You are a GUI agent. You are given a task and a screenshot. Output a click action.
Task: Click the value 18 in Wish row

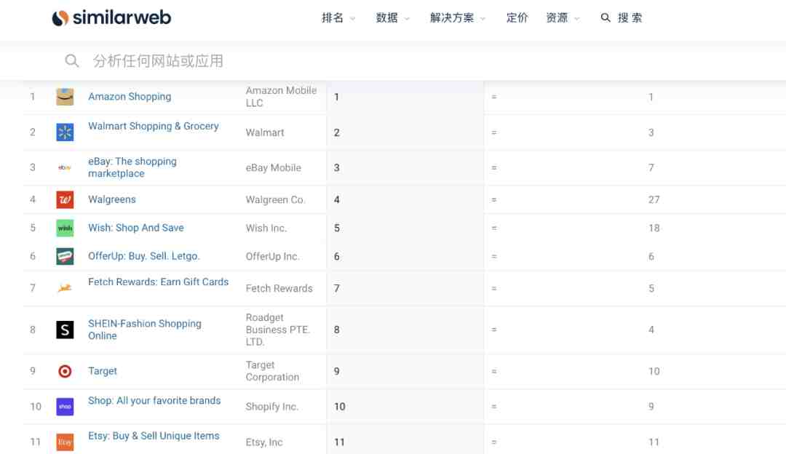[654, 228]
